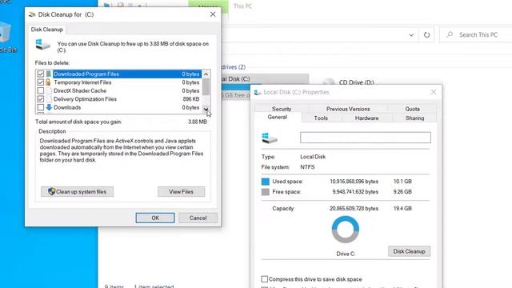Cancel the Disk Cleanup dialog
This screenshot has height=288, width=512.
(198, 218)
